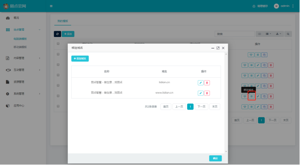The height and width of the screenshot is (165, 300).
Task: Tick the first template row checkbox
Action: [x=58, y=54]
